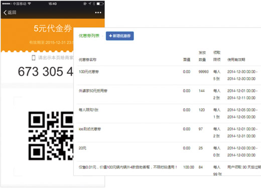Click the quantity 120 cell
Screen dimensions: 261x188
pyautogui.click(x=202, y=110)
